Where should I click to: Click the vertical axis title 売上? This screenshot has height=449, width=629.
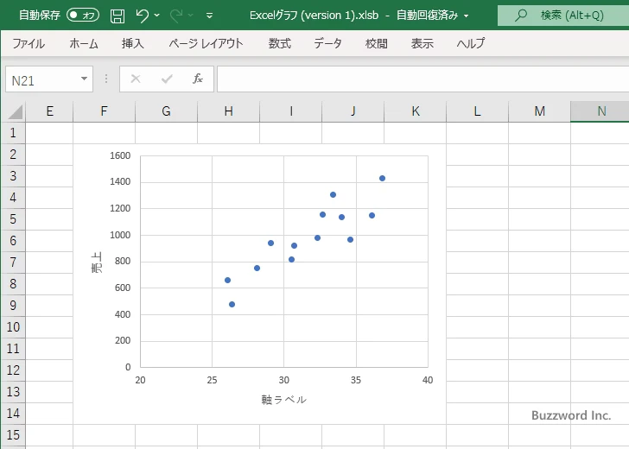(97, 262)
